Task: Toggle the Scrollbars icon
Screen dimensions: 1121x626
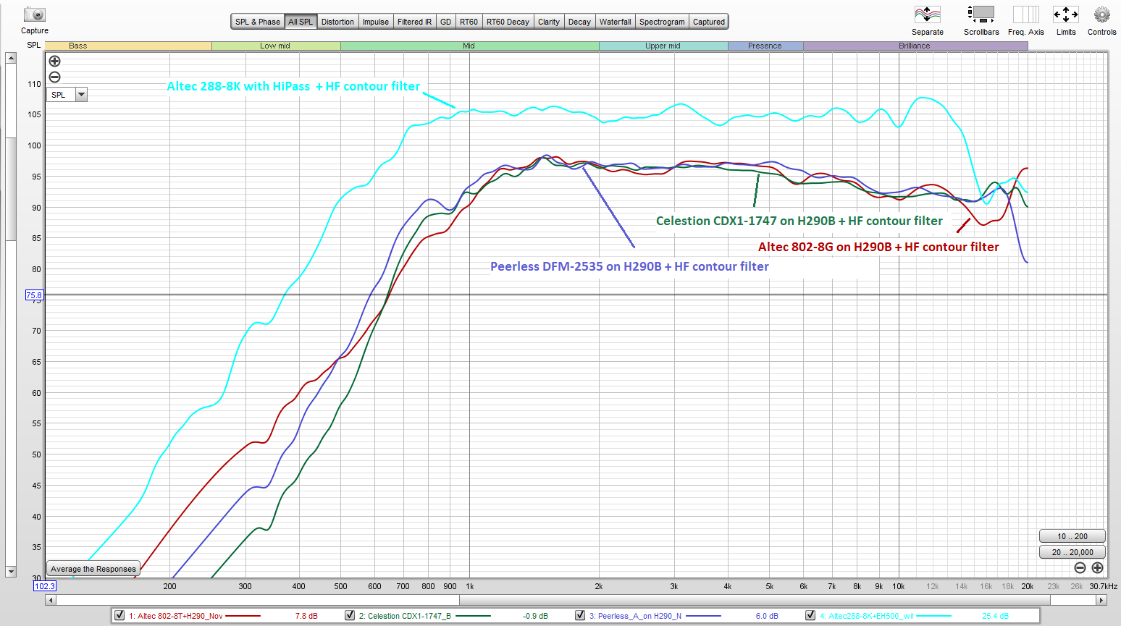Action: [x=981, y=14]
